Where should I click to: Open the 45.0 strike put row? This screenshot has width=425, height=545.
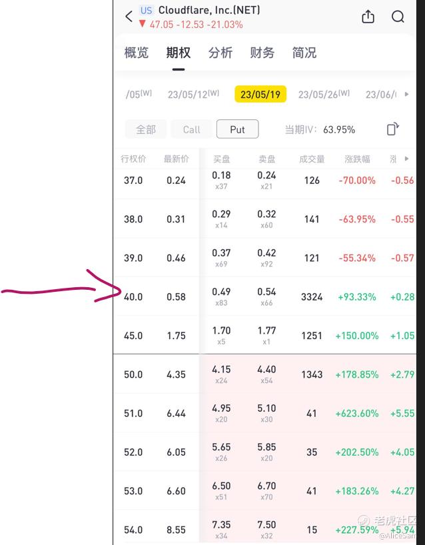click(x=264, y=335)
